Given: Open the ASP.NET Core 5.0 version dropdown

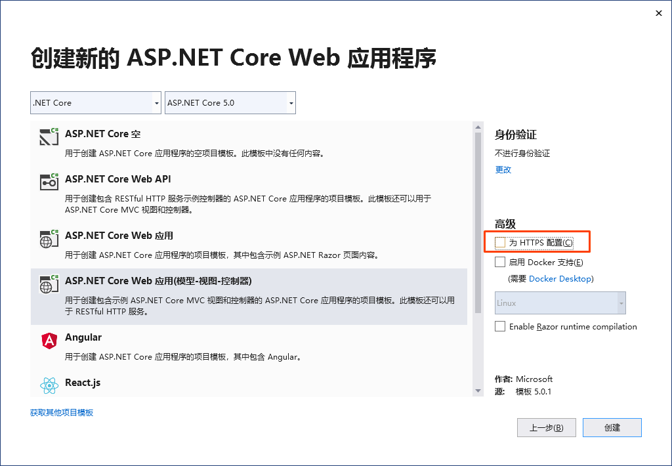Looking at the screenshot, I should coord(230,103).
